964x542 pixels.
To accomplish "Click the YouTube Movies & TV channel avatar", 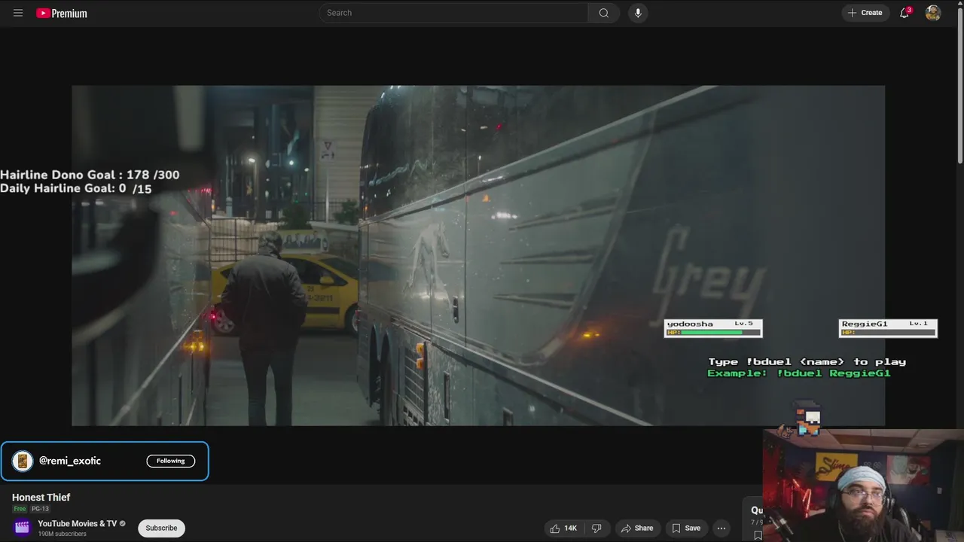I will (22, 528).
